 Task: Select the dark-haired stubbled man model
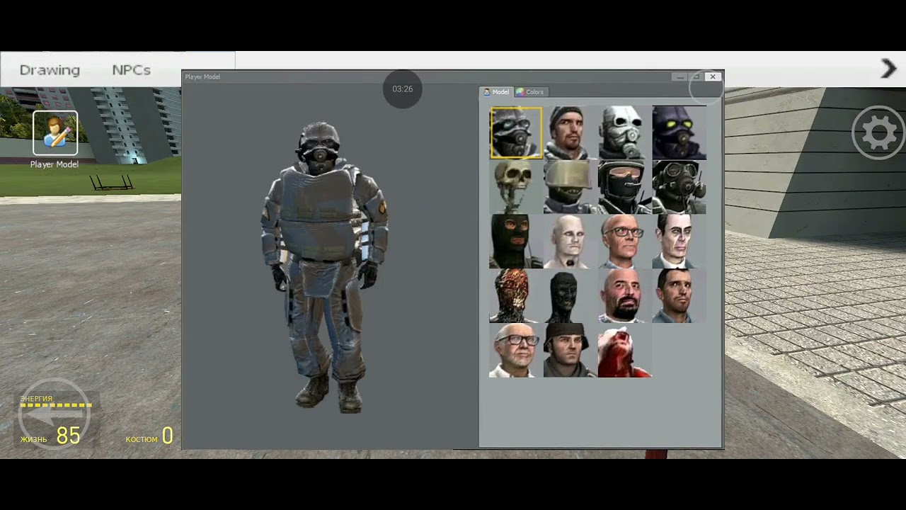(679, 296)
